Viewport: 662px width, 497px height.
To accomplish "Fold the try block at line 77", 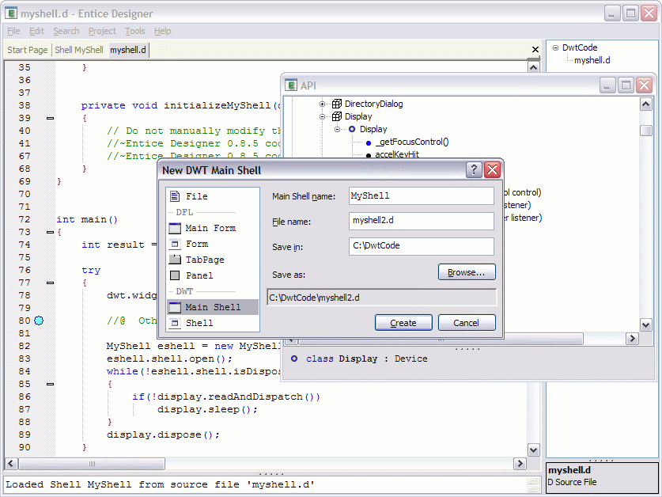I will coord(51,283).
